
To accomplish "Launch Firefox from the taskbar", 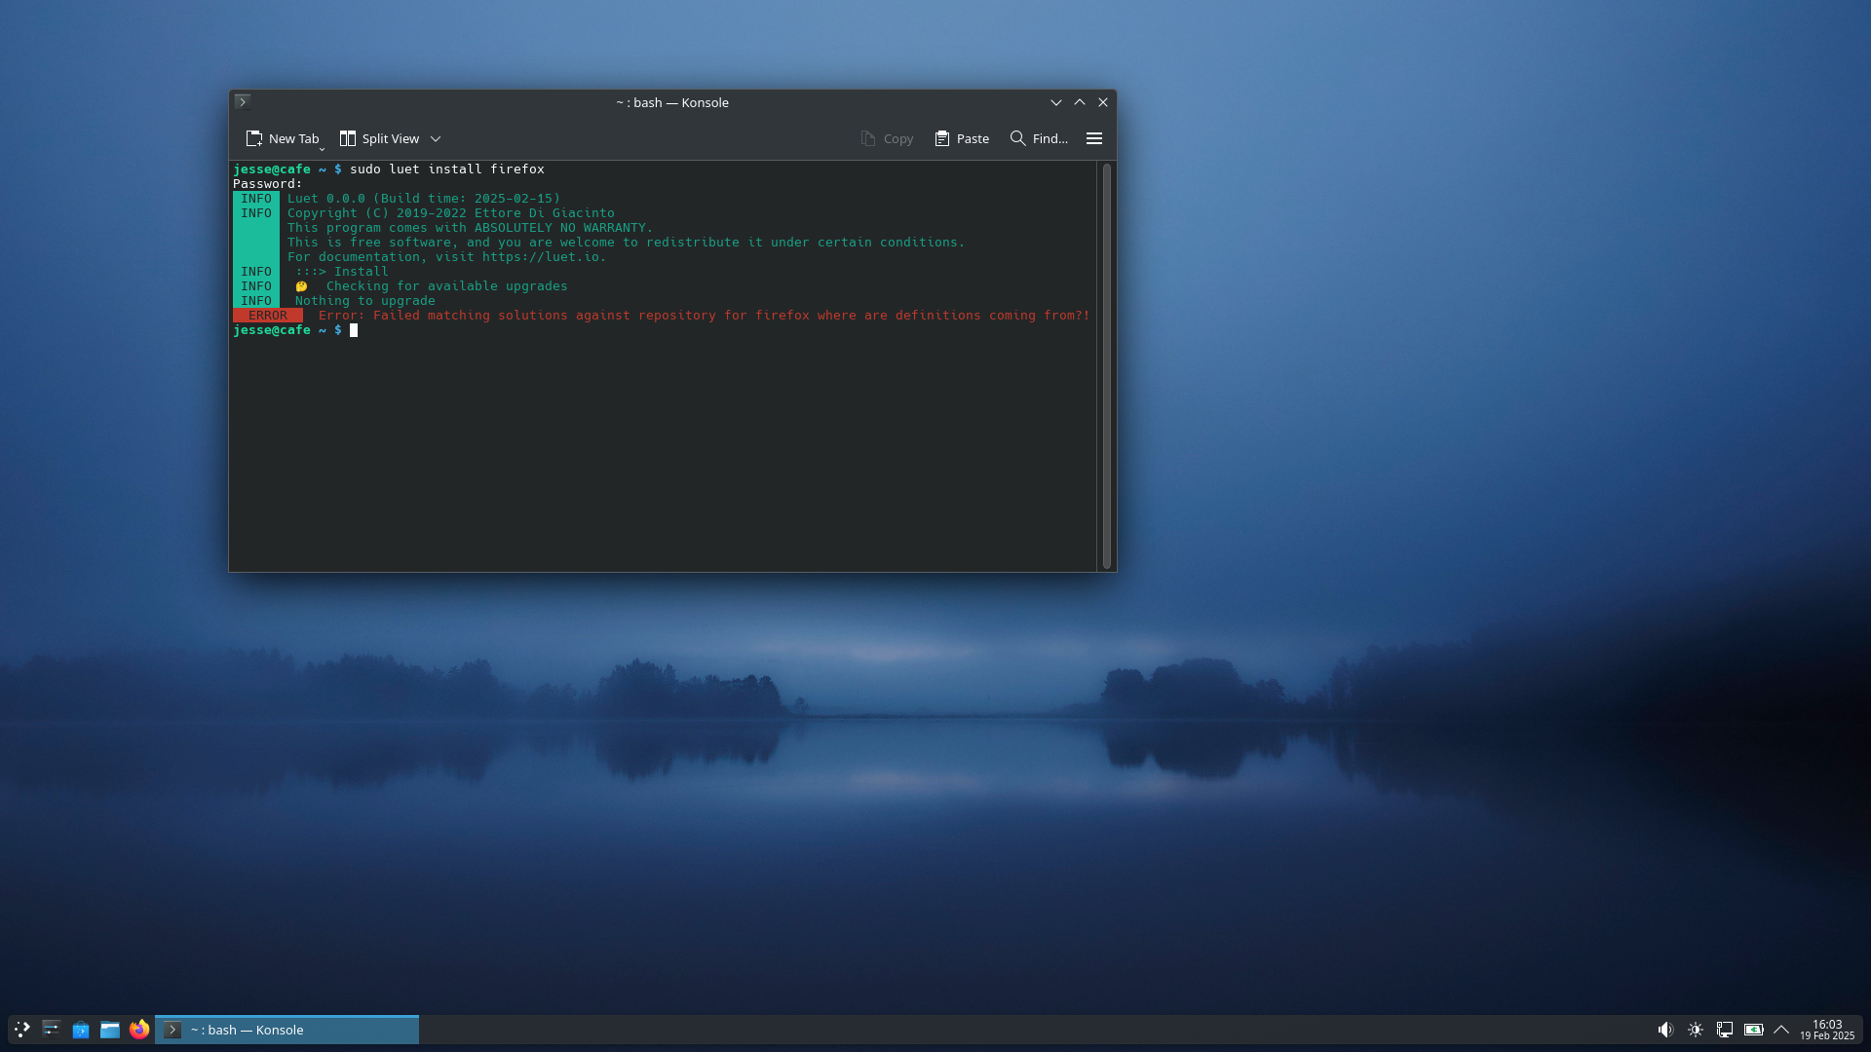I will (x=139, y=1030).
